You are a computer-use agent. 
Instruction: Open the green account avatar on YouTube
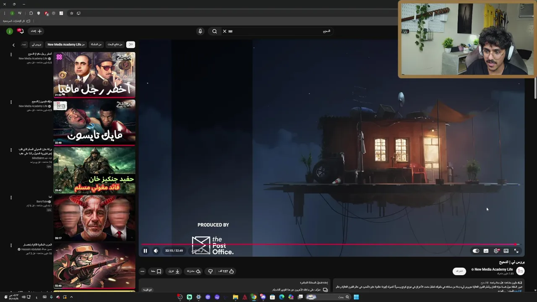click(x=9, y=31)
